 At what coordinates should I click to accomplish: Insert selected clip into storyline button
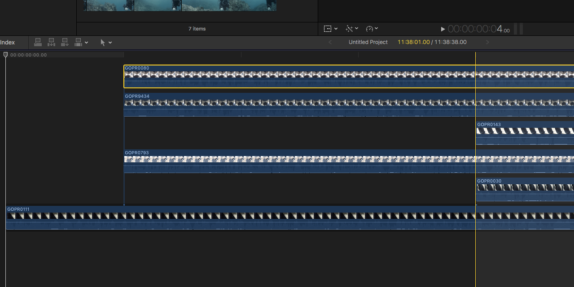pos(52,42)
